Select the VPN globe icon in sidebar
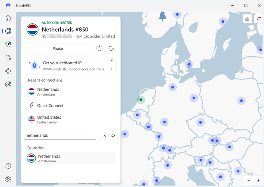This screenshot has width=264, height=187. click(8, 31)
